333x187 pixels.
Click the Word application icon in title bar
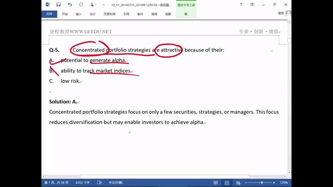pyautogui.click(x=48, y=5)
